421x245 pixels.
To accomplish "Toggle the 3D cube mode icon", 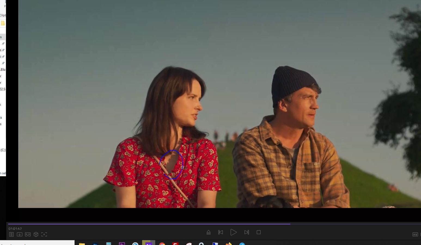I will 36,234.
